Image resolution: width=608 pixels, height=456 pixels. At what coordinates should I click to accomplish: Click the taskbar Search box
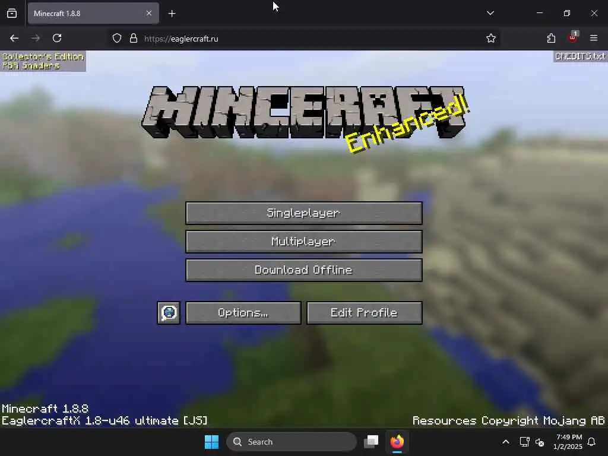(291, 442)
